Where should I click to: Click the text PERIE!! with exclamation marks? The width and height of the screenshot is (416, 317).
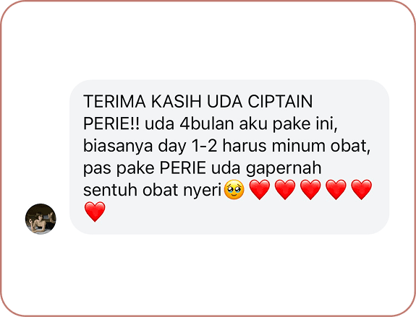click(111, 123)
